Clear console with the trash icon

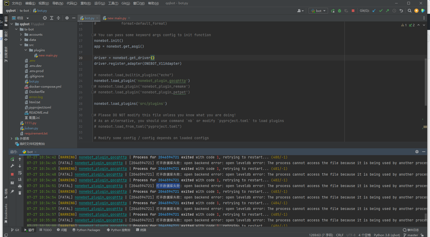(x=20, y=193)
